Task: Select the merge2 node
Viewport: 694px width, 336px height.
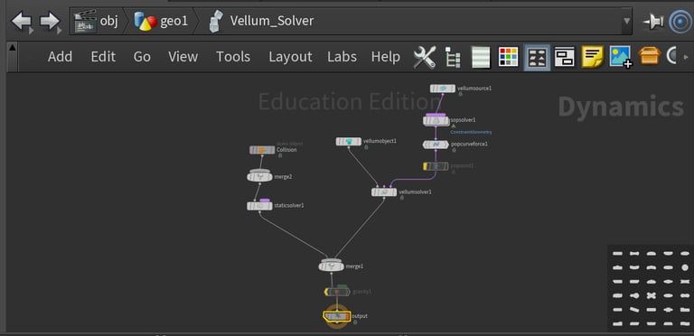Action: 260,177
